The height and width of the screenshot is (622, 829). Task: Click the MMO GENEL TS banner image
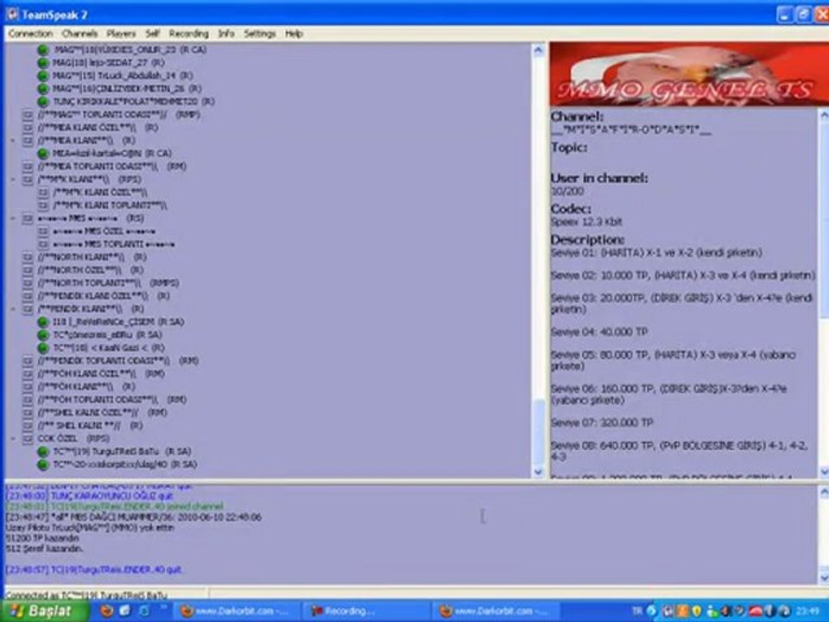689,74
